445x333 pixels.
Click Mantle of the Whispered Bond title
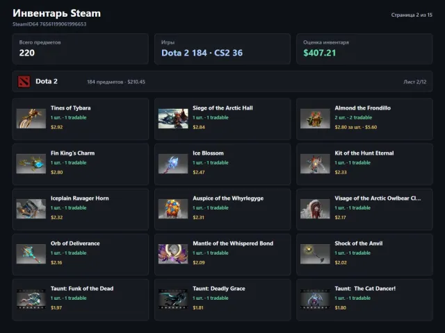pyautogui.click(x=233, y=244)
